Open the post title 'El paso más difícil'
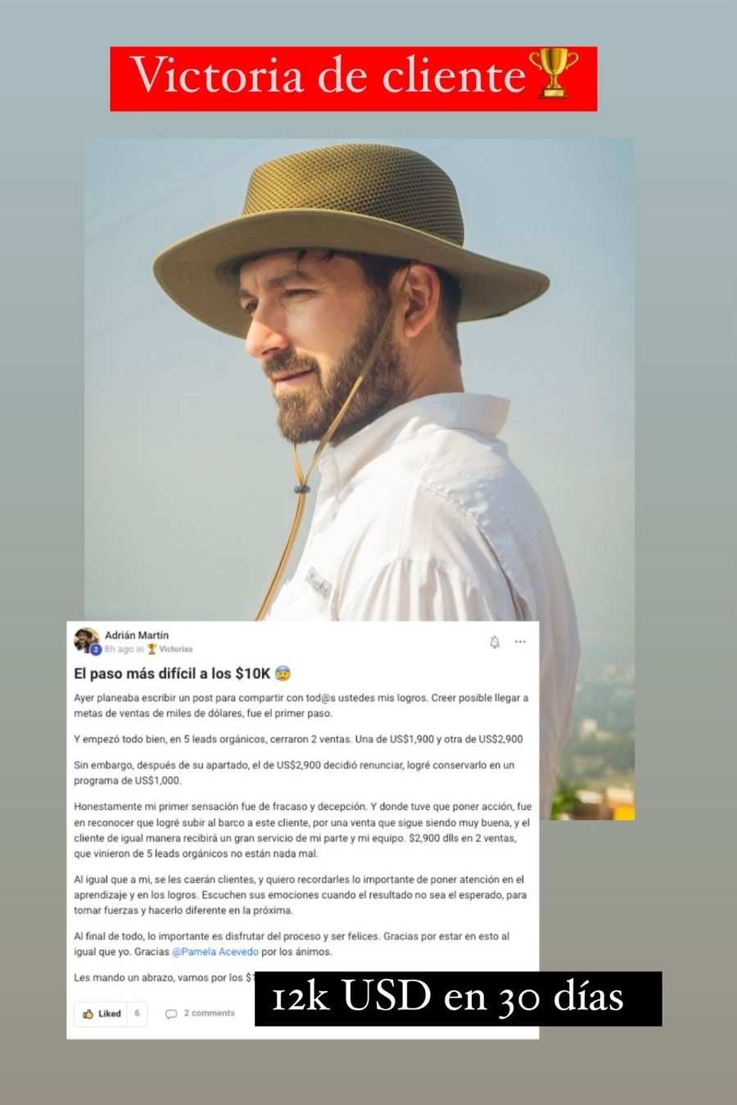Image resolution: width=737 pixels, height=1105 pixels. [x=172, y=674]
